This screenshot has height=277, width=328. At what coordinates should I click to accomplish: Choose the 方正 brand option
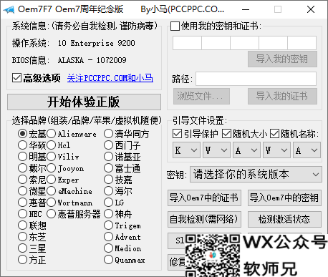[x=22, y=260]
